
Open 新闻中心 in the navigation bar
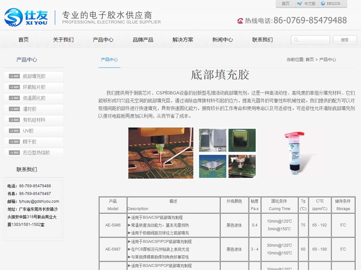click(223, 40)
